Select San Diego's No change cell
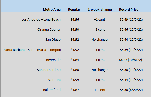Image resolution: width=151 pixels, height=97 pixels. pos(99,40)
